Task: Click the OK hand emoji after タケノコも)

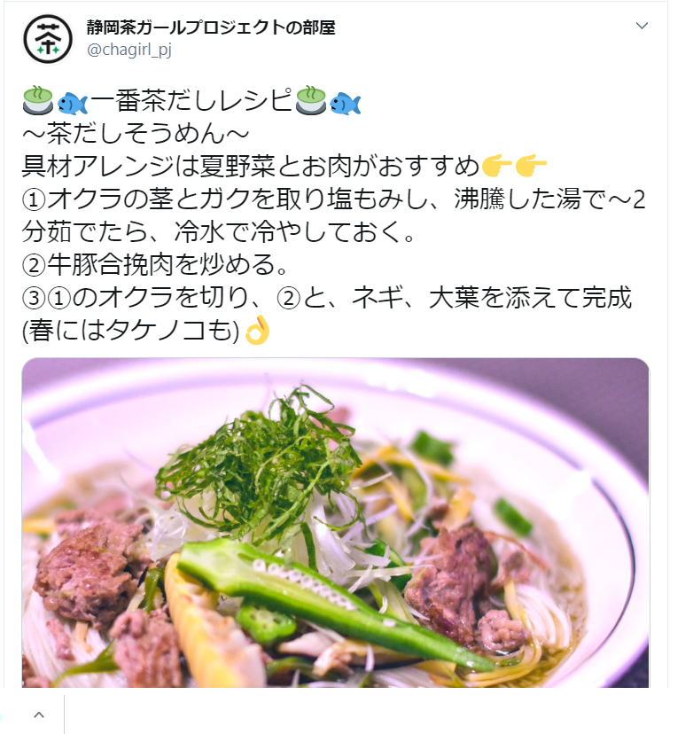Action: coord(258,330)
